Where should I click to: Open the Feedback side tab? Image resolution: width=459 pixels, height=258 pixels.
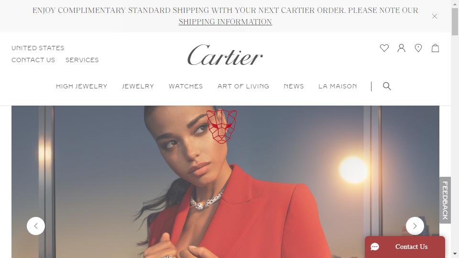click(445, 200)
